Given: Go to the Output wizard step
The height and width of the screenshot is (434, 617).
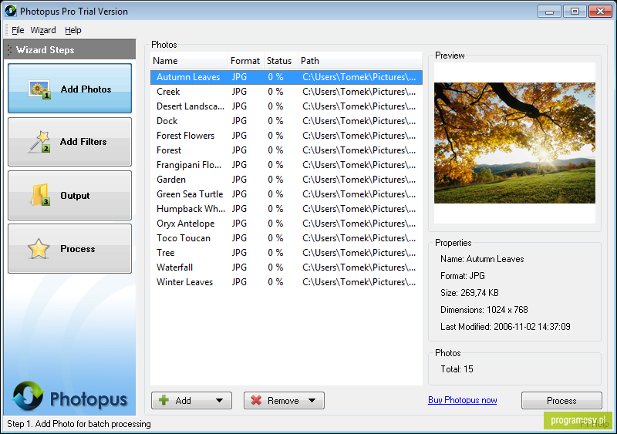Looking at the screenshot, I should [x=69, y=195].
